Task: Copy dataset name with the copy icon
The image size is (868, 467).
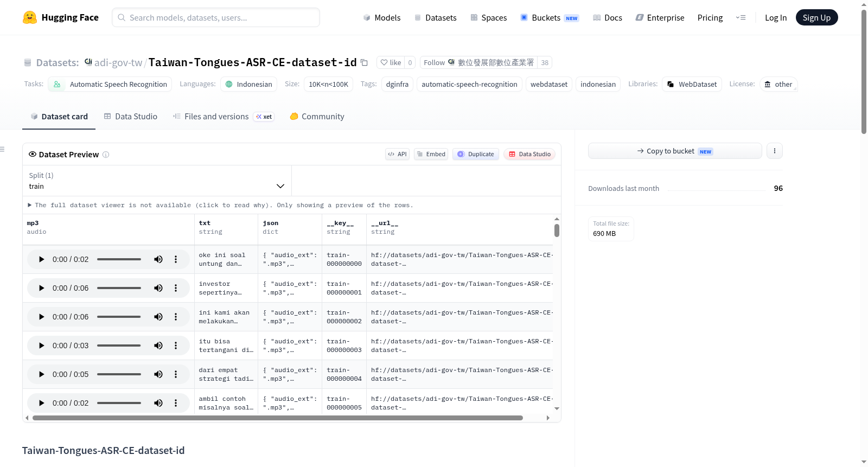Action: tap(365, 63)
